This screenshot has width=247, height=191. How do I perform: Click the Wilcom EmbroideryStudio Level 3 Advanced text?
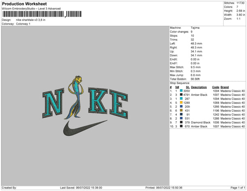point(31,9)
